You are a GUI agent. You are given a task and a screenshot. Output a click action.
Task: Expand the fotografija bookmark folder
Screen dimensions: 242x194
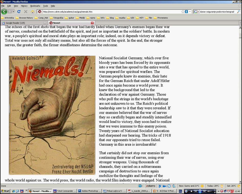57,18
